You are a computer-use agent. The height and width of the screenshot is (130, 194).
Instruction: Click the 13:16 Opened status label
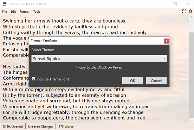pyautogui.click(x=13, y=126)
